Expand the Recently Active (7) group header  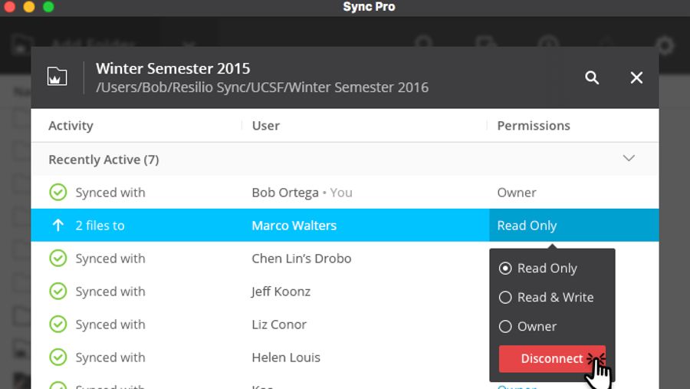[103, 160]
